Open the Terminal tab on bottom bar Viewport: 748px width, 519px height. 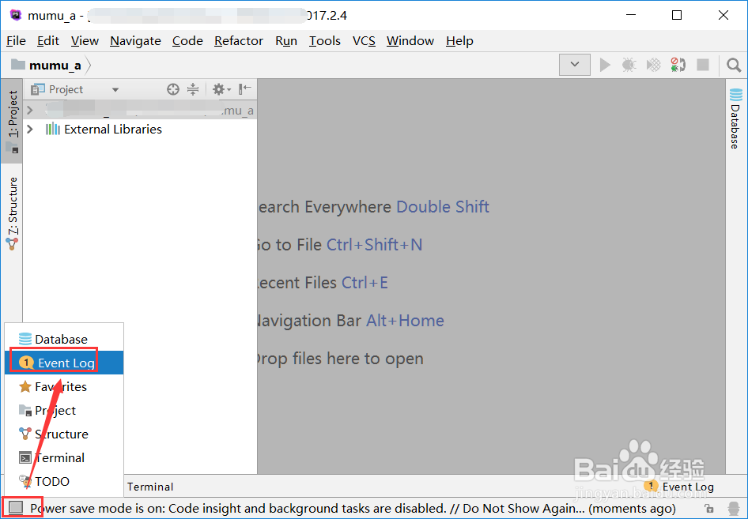(150, 487)
